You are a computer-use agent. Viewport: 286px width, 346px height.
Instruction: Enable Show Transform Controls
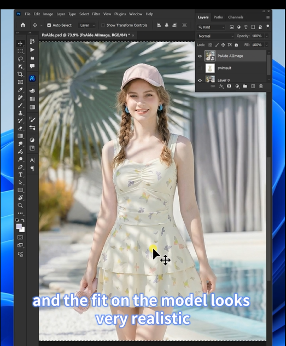coord(103,25)
